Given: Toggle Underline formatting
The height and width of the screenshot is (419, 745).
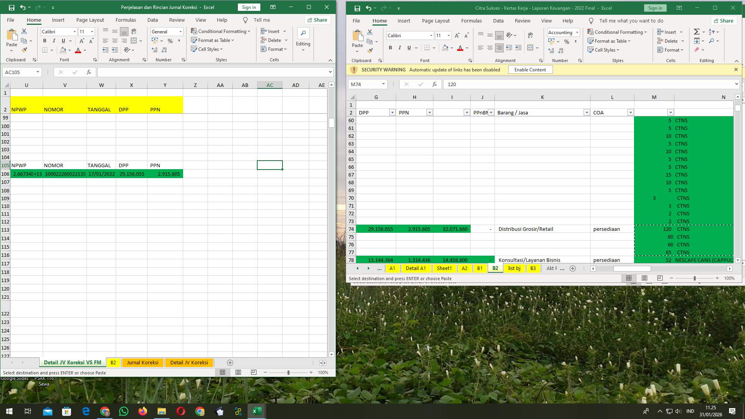Looking at the screenshot, I should 63,40.
